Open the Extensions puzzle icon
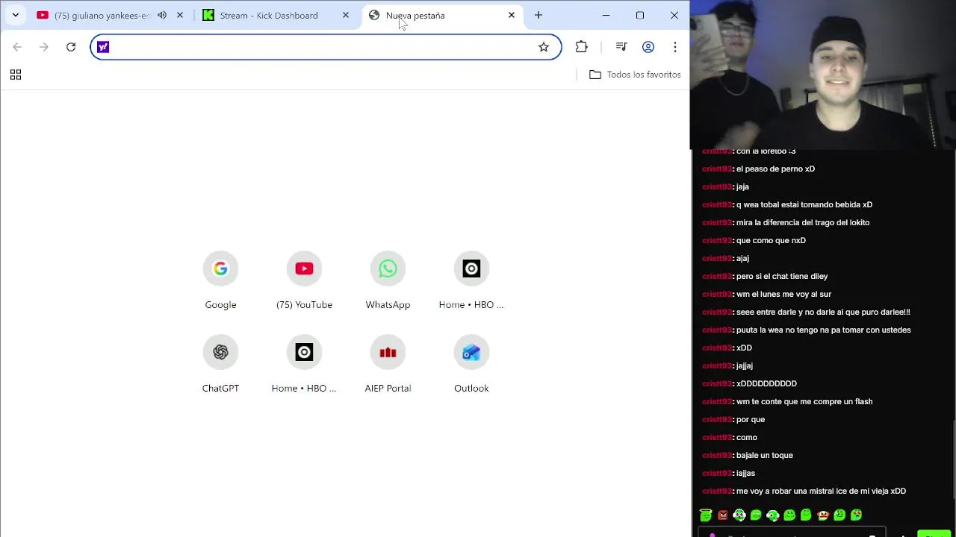The height and width of the screenshot is (537, 956). click(x=582, y=47)
